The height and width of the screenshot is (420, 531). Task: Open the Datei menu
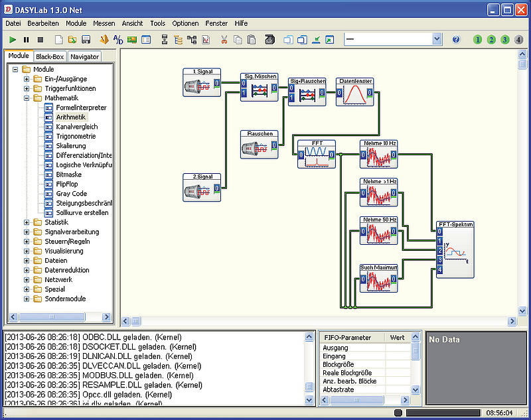[x=13, y=23]
